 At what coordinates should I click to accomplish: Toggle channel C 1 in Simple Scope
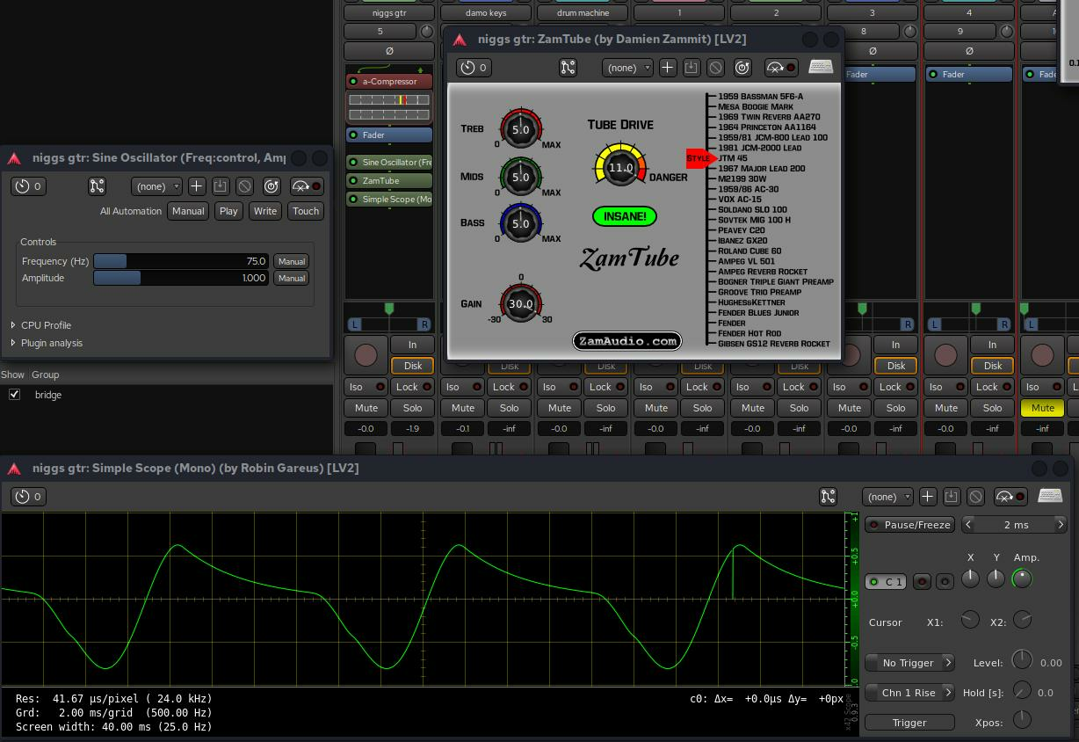point(887,582)
